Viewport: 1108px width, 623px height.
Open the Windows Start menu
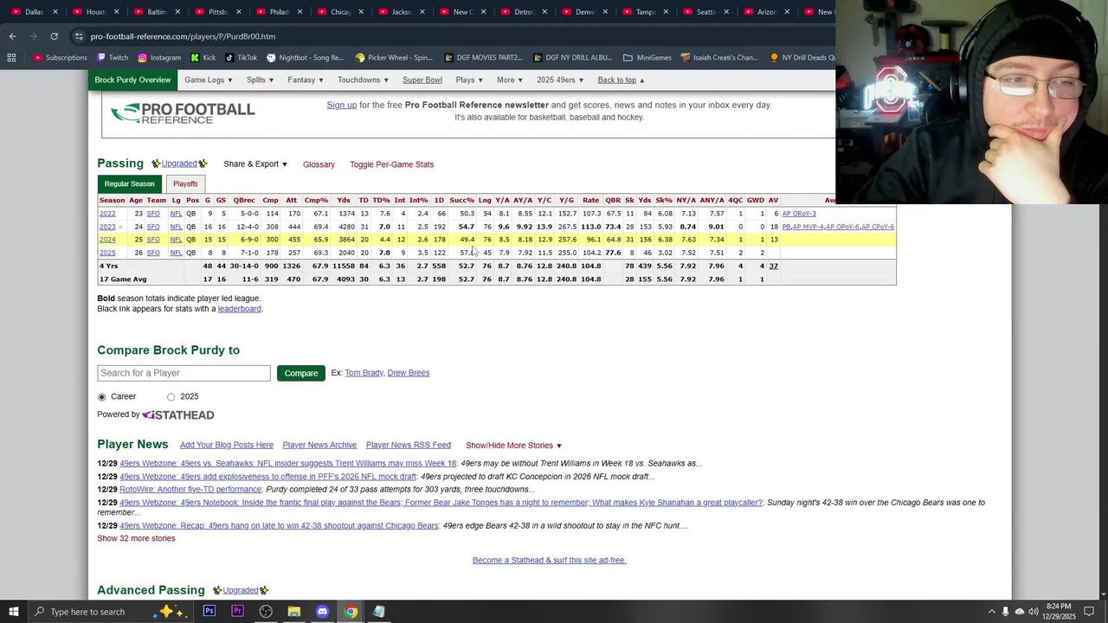coord(13,612)
